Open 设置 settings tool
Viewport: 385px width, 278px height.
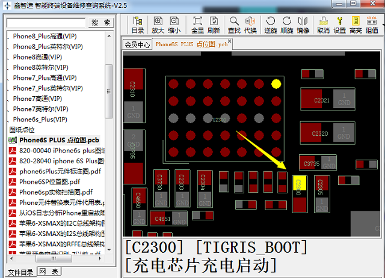point(339,25)
